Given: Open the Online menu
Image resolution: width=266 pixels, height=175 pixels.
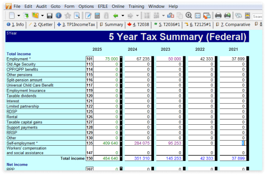Looking at the screenshot, I should (x=118, y=7).
